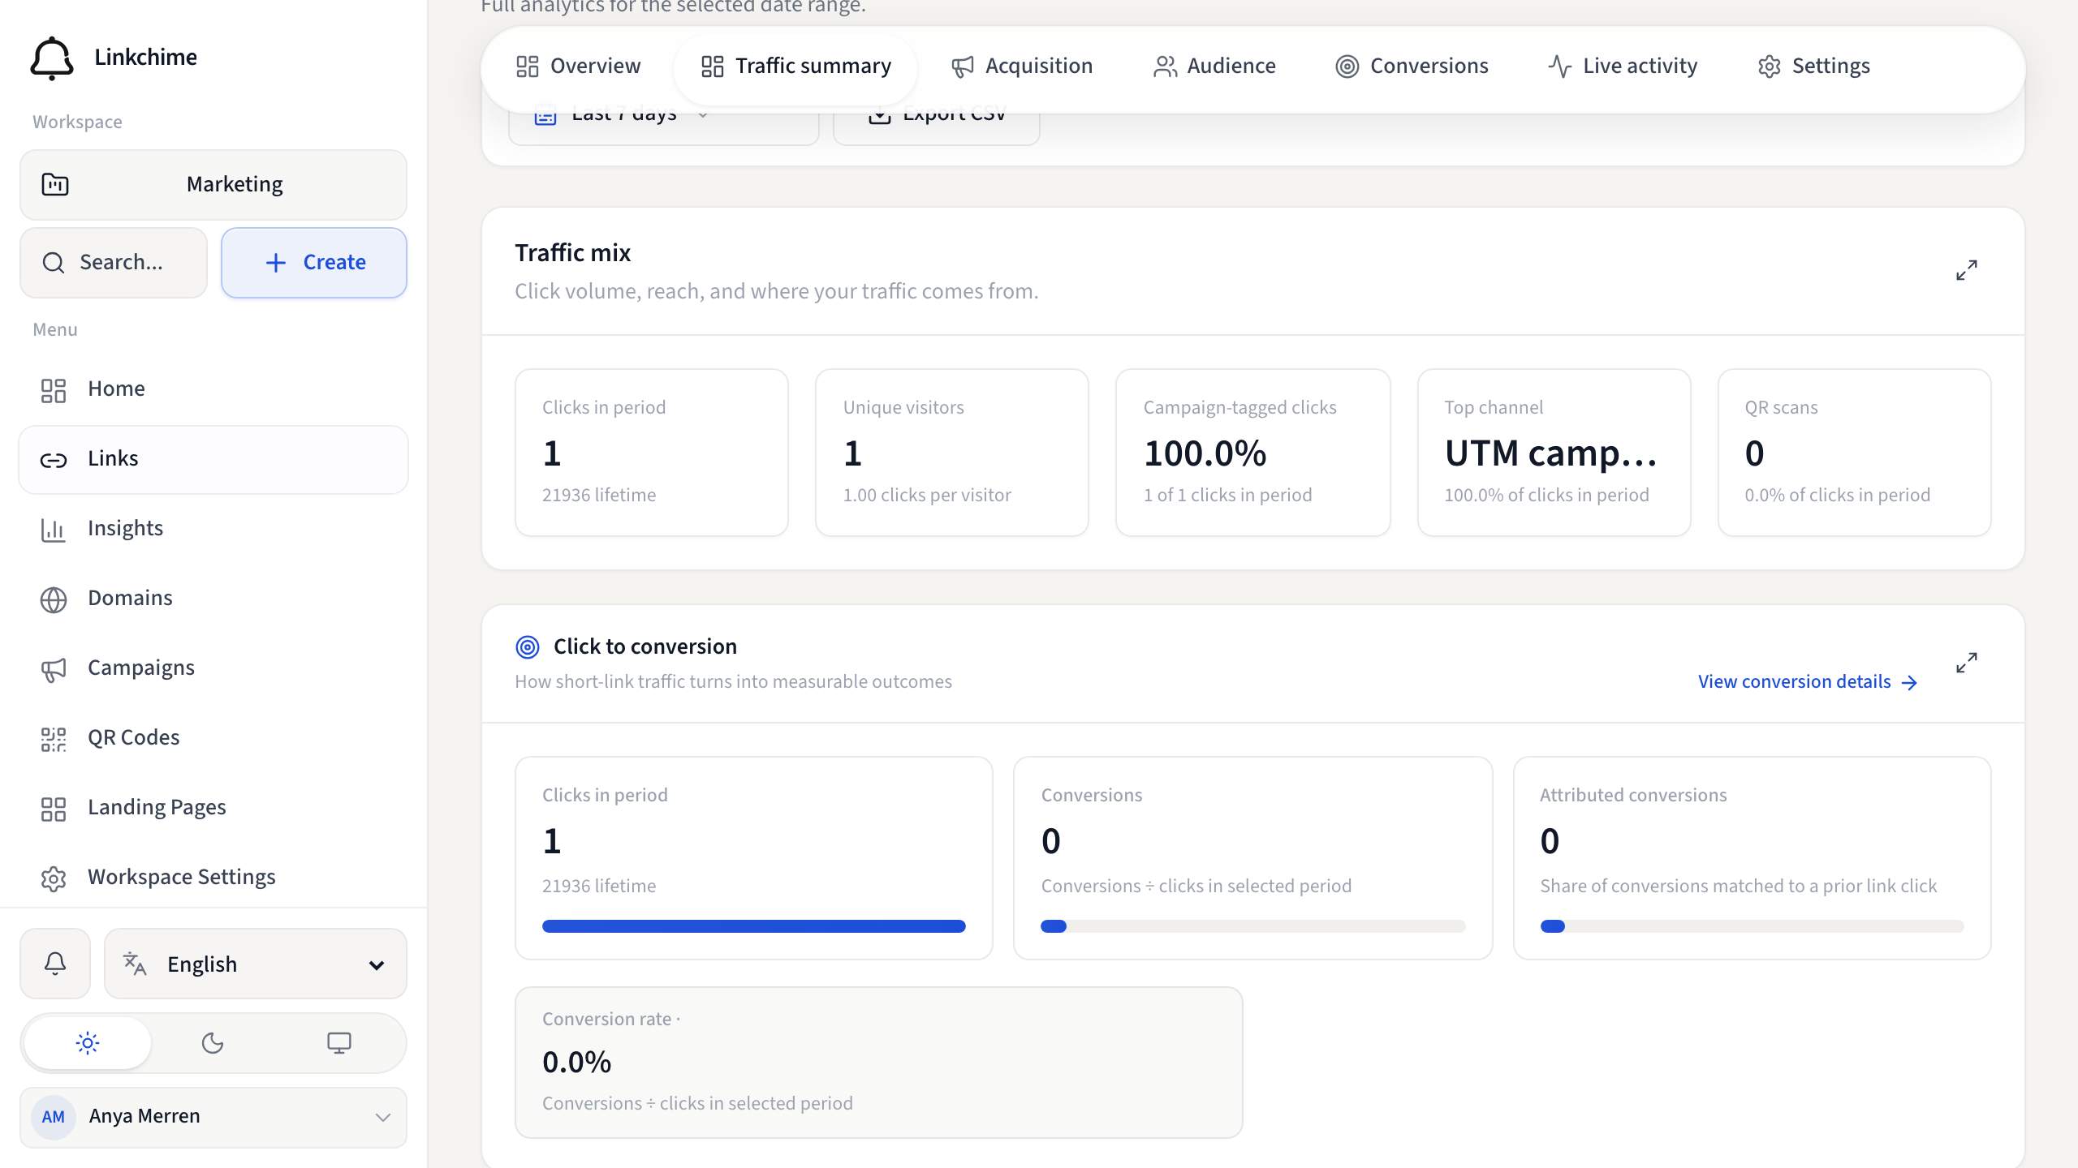Click the Attributed conversions progress bar
This screenshot has height=1168, width=2078.
(1753, 926)
